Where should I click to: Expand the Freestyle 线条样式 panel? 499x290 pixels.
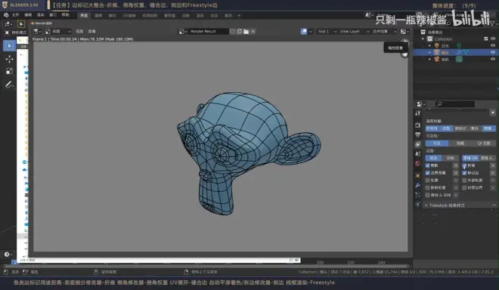click(x=460, y=205)
